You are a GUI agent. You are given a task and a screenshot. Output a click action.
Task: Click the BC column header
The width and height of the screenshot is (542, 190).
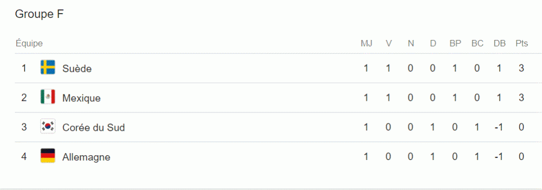477,44
